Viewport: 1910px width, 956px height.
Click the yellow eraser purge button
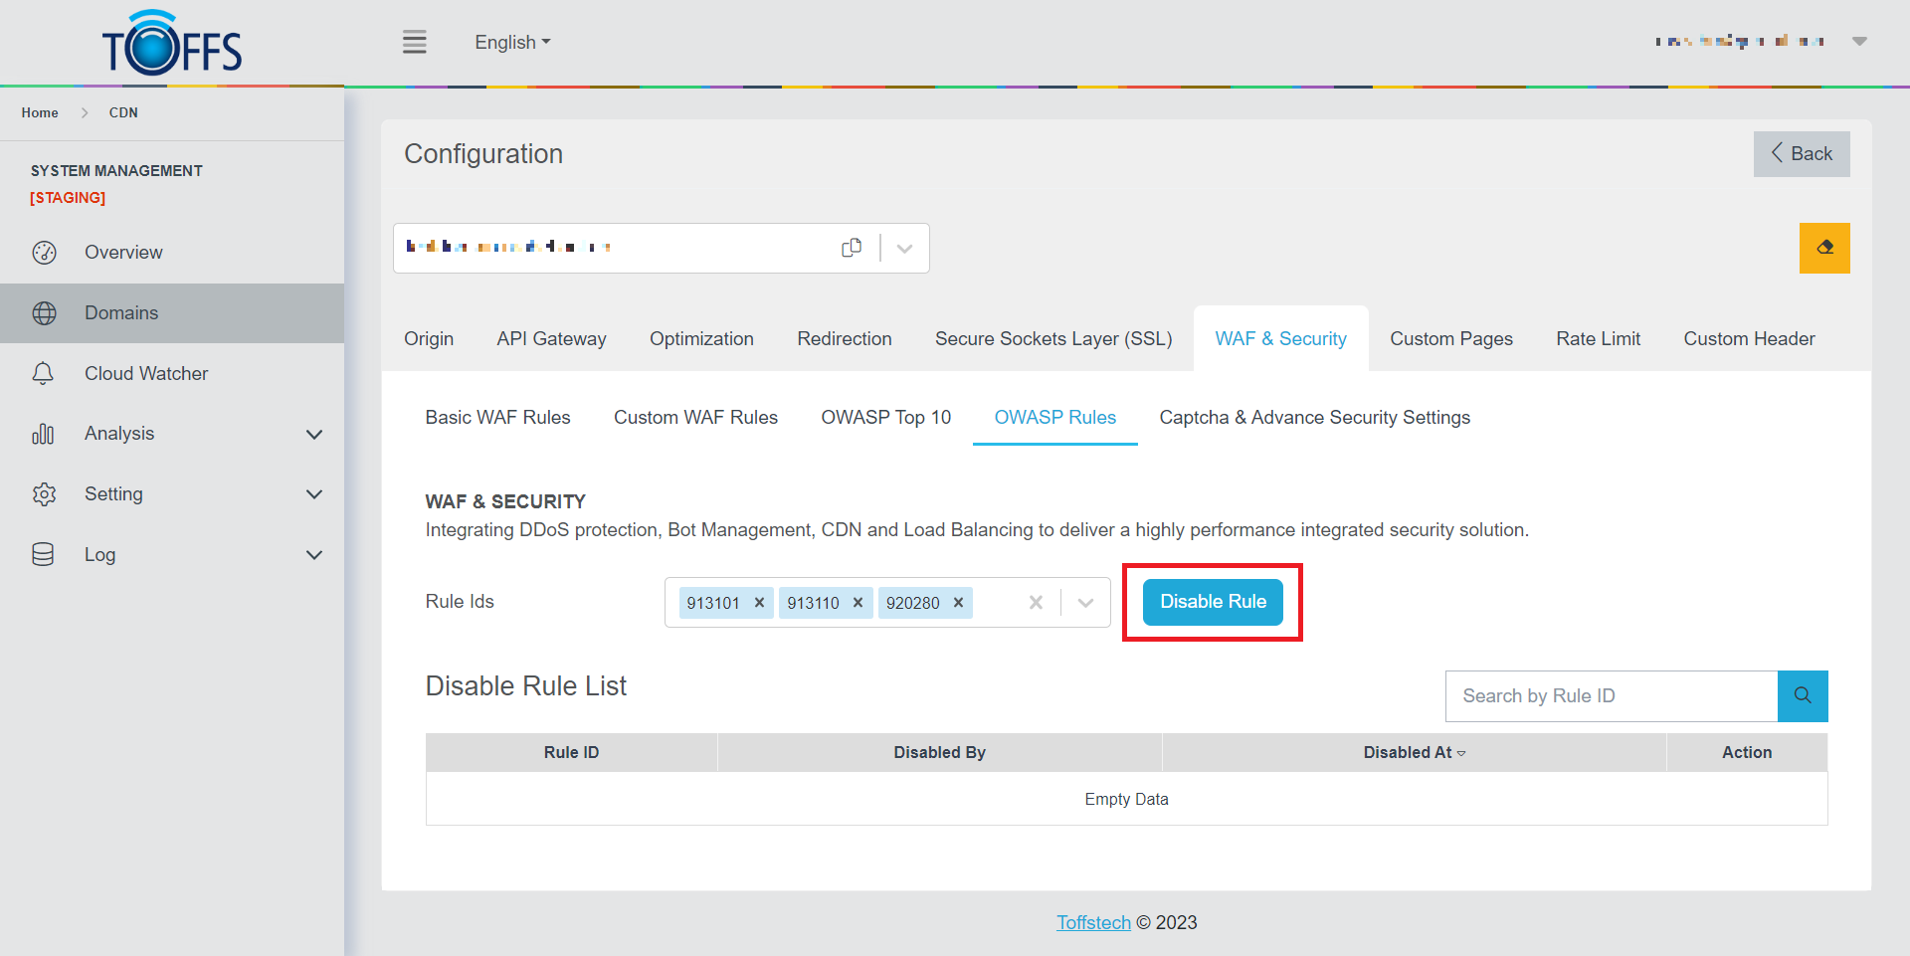(x=1823, y=248)
